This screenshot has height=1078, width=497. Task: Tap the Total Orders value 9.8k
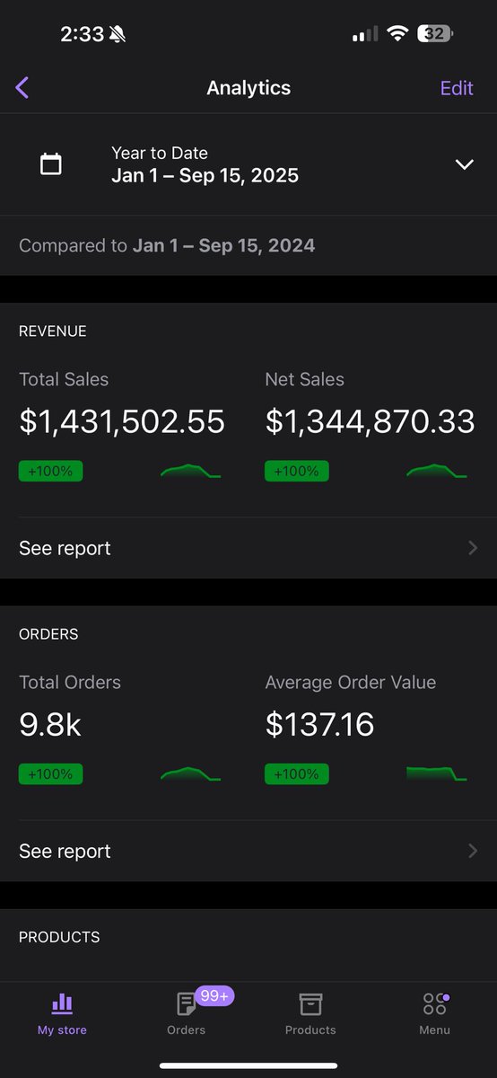[50, 724]
